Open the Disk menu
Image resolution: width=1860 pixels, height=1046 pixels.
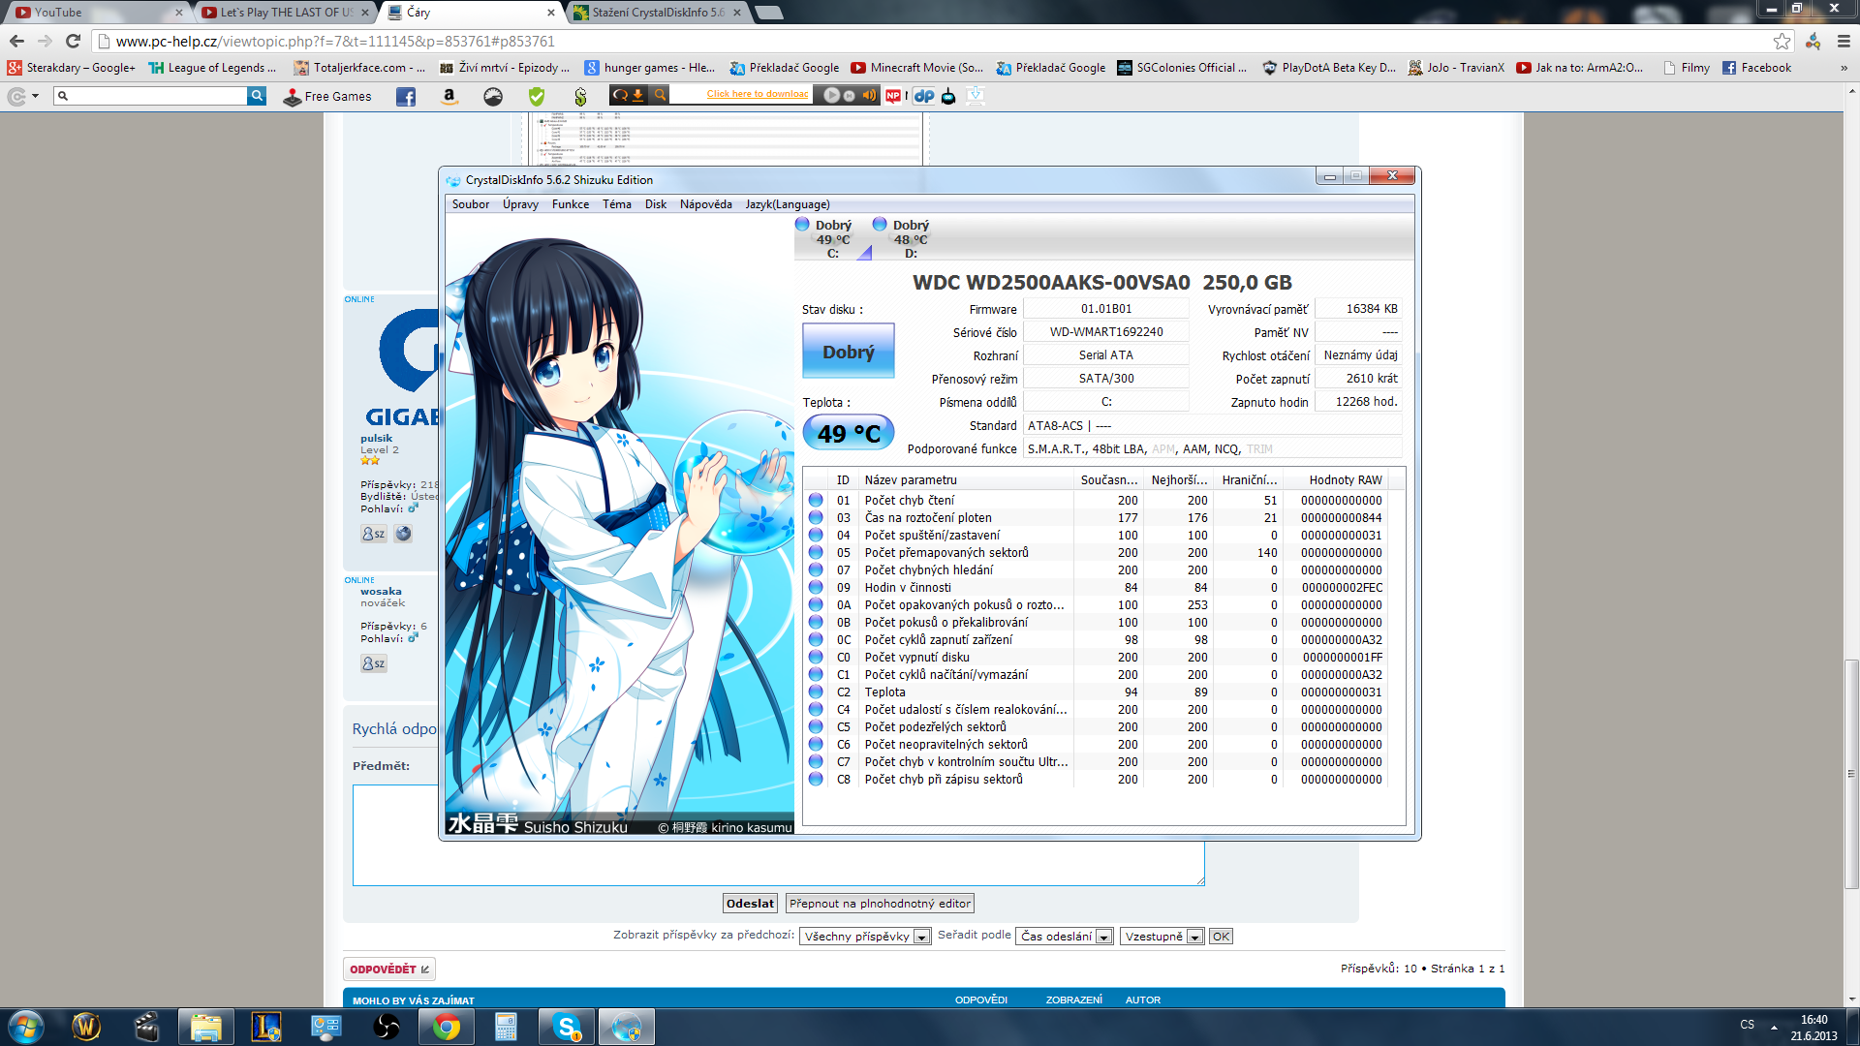[656, 204]
